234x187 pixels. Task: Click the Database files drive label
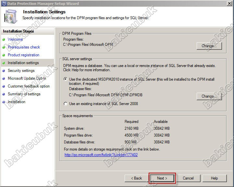80,142
